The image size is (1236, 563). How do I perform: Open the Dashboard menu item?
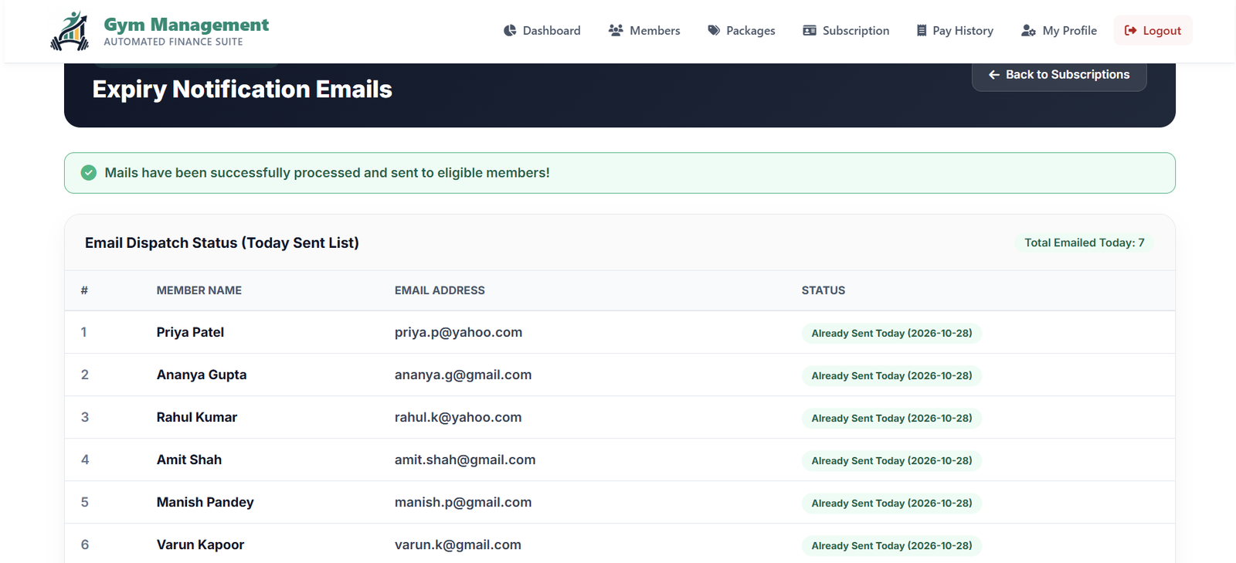coord(542,31)
